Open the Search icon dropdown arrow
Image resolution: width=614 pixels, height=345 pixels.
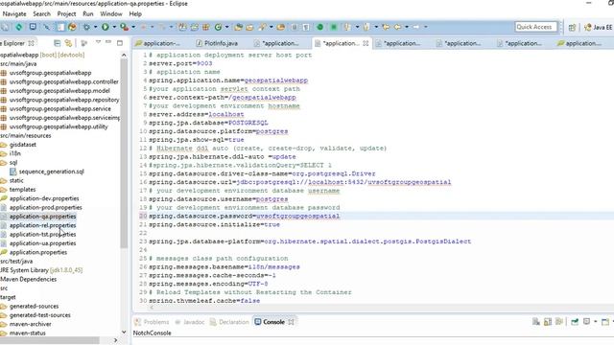tap(271, 27)
